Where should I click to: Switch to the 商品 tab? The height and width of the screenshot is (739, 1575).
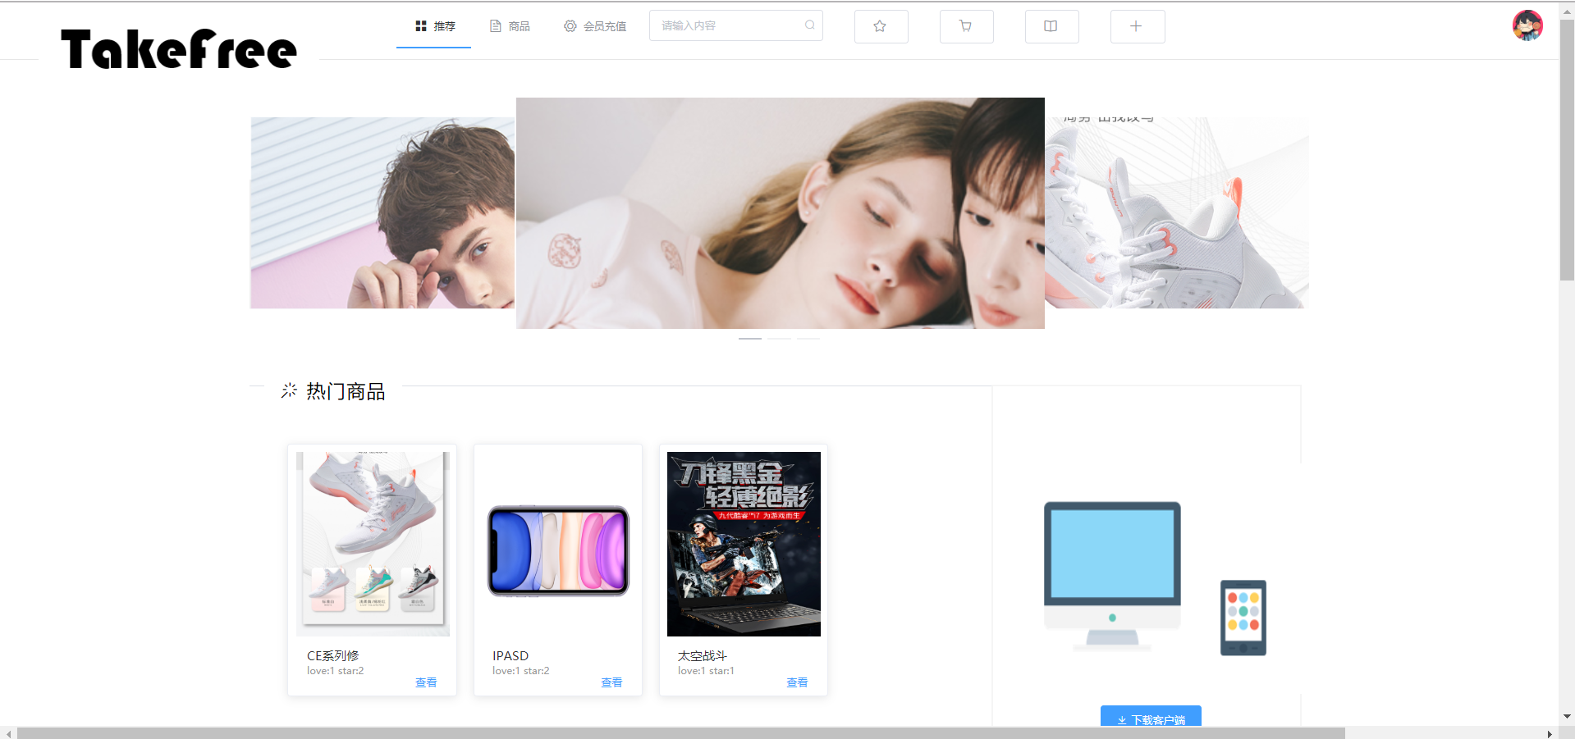[518, 25]
